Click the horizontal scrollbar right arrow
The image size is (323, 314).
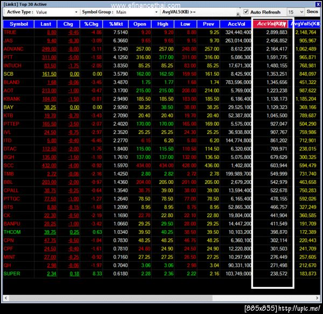click(317, 298)
